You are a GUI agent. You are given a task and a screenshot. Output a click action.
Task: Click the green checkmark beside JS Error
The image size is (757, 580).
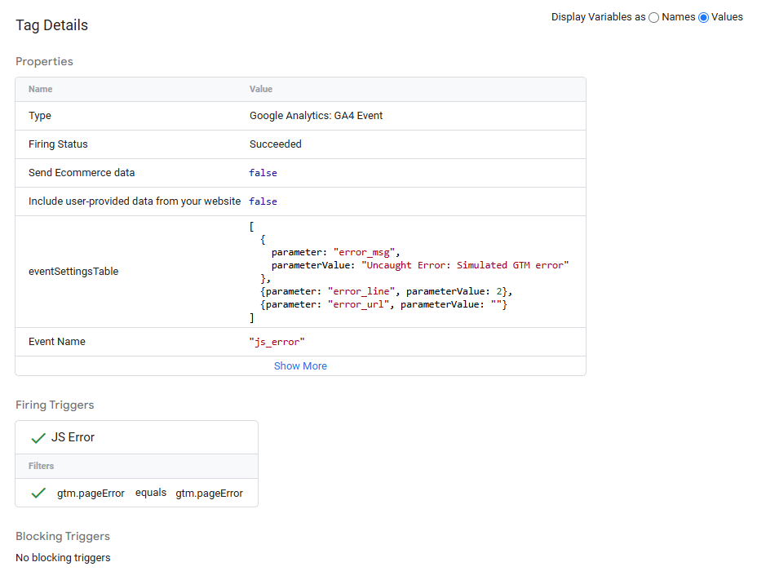38,438
